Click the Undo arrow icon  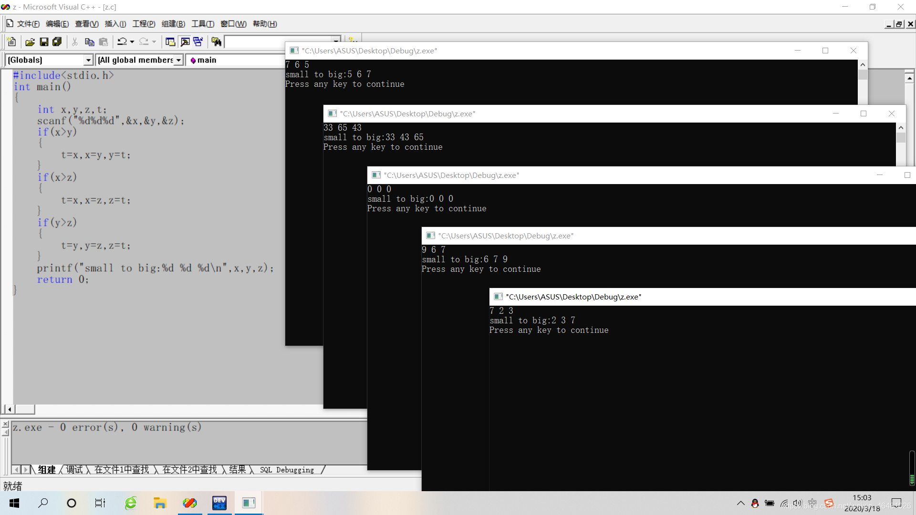point(122,42)
